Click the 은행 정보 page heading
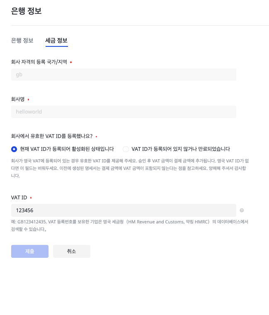 pyautogui.click(x=26, y=12)
